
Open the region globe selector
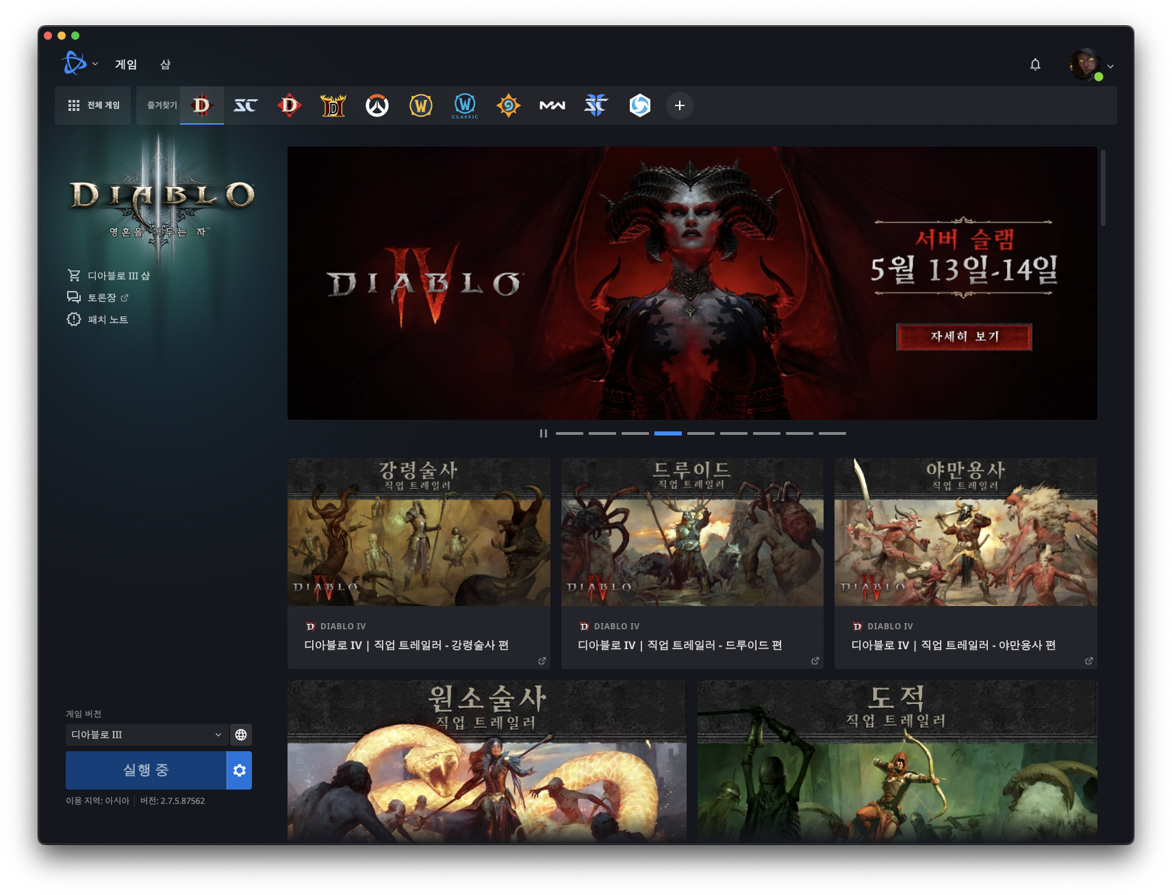tap(241, 735)
